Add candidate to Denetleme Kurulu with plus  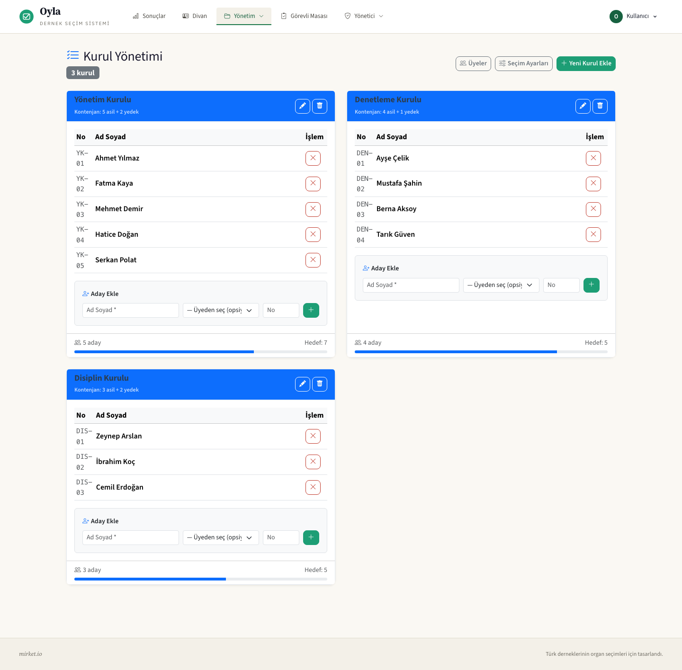click(592, 285)
